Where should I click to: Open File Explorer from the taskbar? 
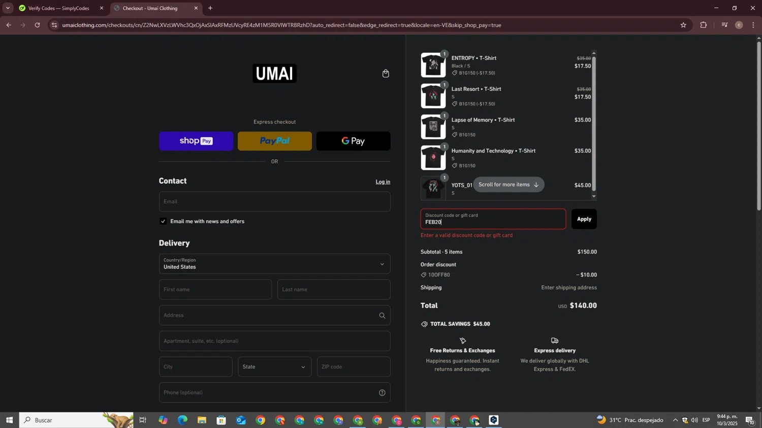(x=202, y=420)
